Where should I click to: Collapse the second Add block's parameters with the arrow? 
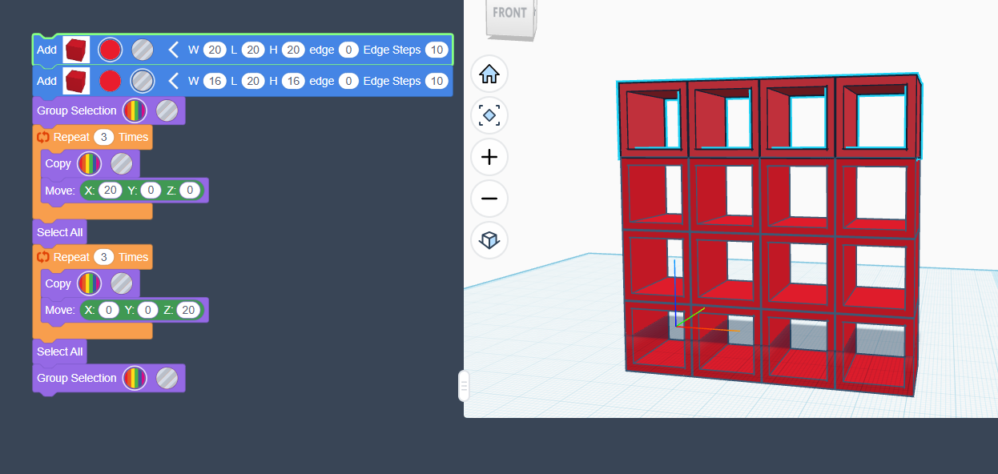(x=173, y=81)
